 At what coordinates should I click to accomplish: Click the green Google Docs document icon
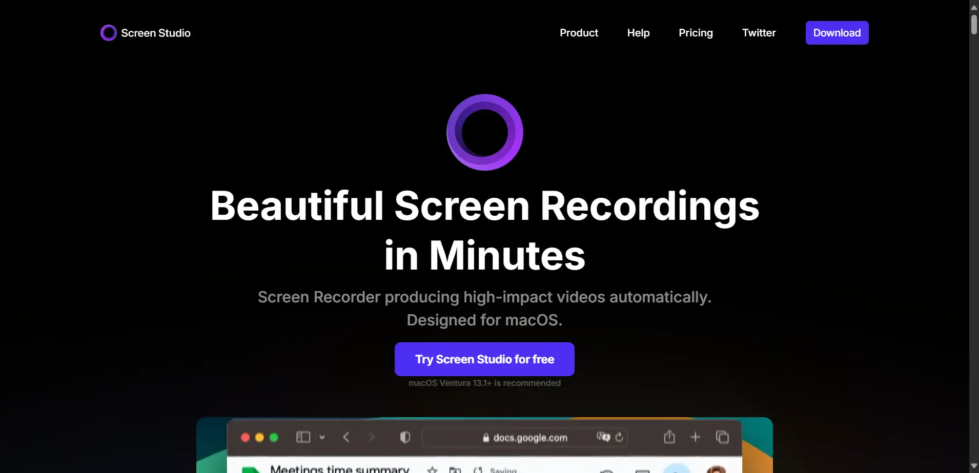pos(251,469)
